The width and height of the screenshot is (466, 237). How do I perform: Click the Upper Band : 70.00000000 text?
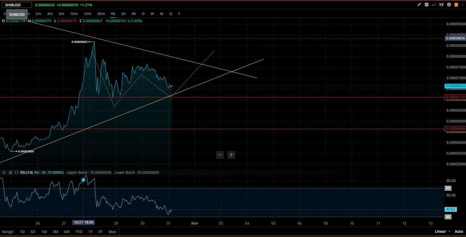tap(89, 172)
